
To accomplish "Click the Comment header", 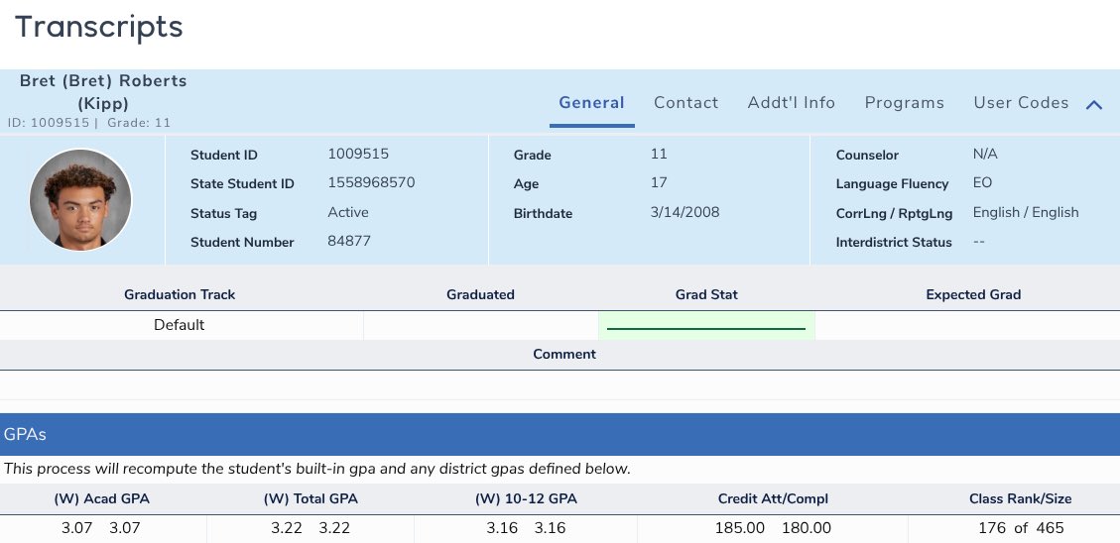I will [x=564, y=354].
